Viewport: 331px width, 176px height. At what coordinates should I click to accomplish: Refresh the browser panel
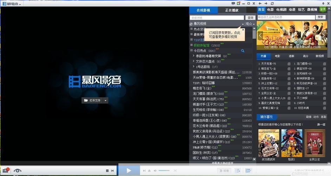pyautogui.click(x=272, y=4)
